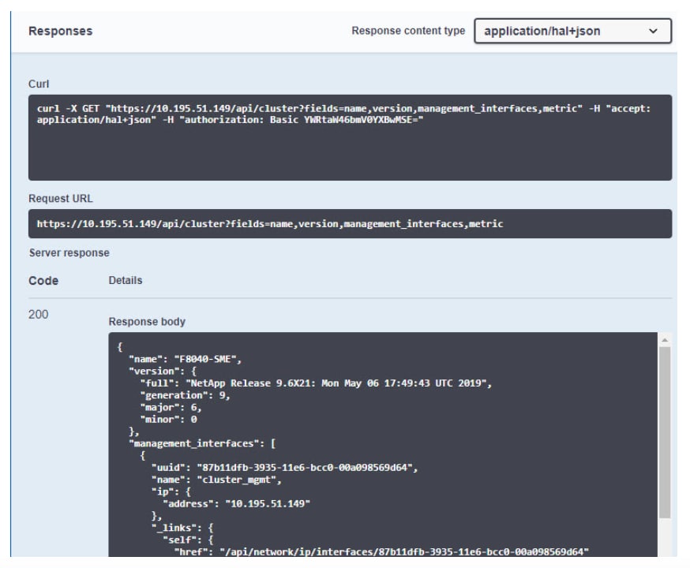Click the Details column header
Screen dimensions: 690x568
pos(126,280)
